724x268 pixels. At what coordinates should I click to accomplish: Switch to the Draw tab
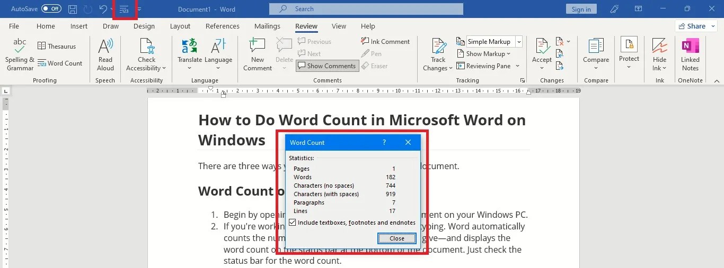[x=111, y=26]
